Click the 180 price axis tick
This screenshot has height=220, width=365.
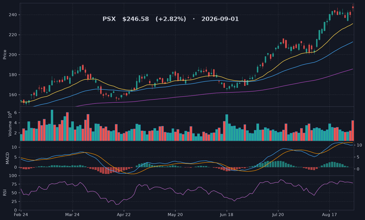point(13,75)
